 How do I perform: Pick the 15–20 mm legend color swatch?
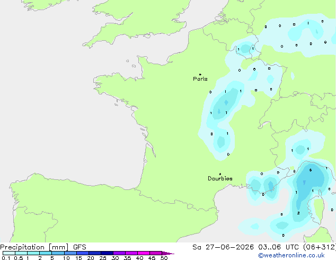[83, 253]
